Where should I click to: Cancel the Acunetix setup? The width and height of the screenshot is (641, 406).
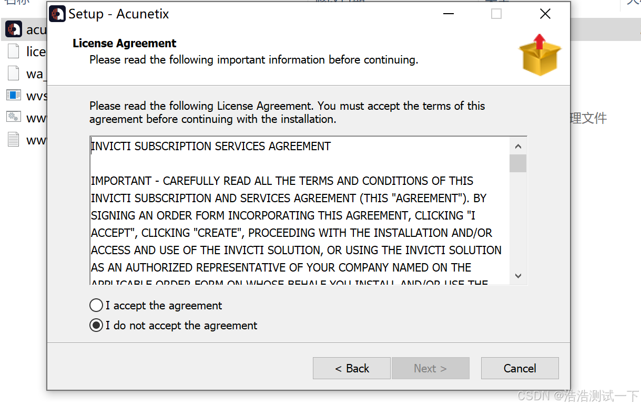point(520,368)
